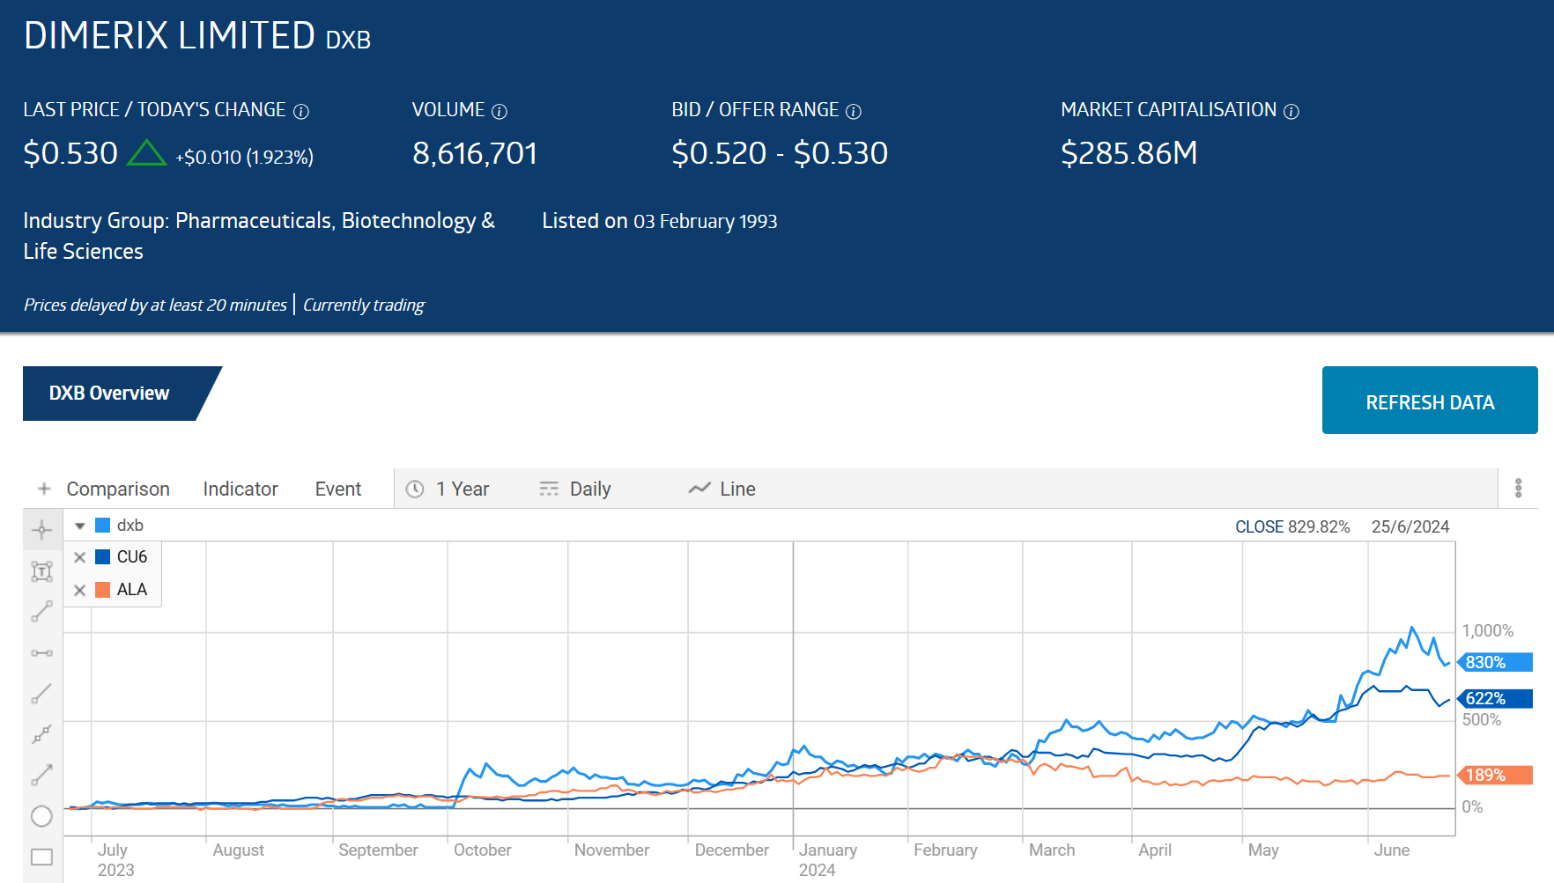The width and height of the screenshot is (1554, 883).
Task: Click the ALA orange color swatch
Action: pos(103,590)
